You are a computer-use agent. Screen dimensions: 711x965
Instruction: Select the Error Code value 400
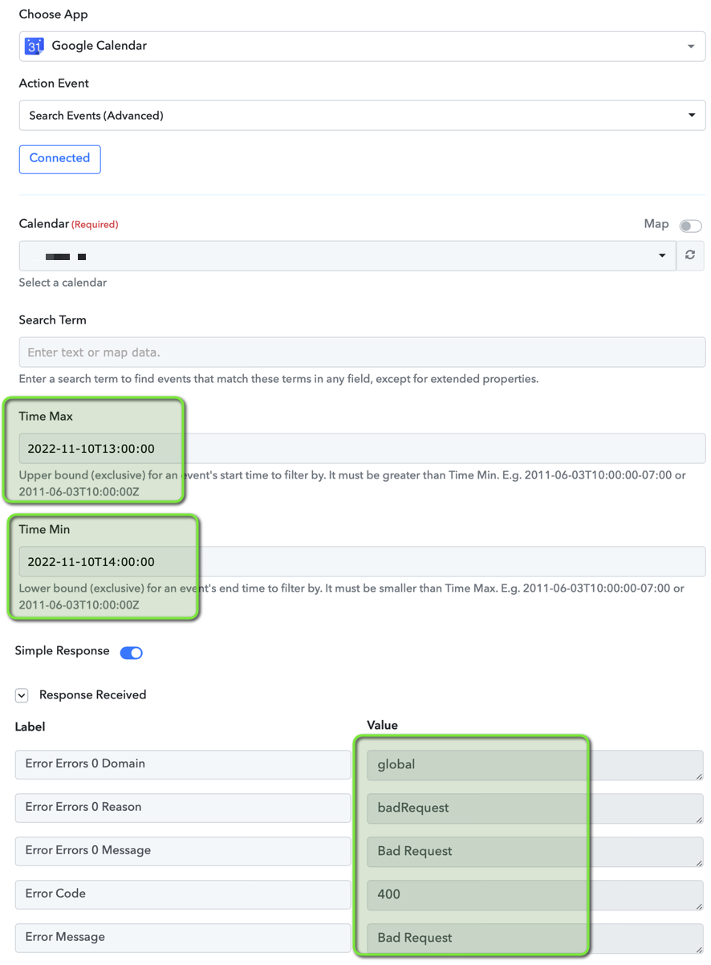click(x=535, y=894)
